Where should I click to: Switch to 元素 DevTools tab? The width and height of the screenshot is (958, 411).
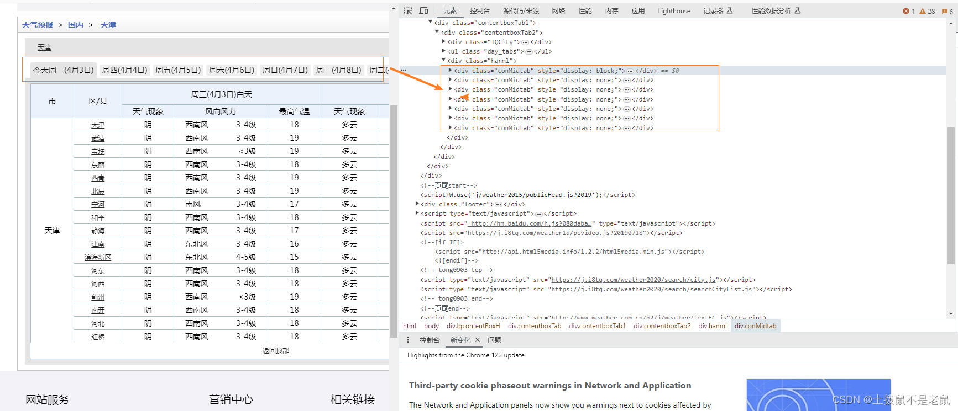click(x=450, y=11)
